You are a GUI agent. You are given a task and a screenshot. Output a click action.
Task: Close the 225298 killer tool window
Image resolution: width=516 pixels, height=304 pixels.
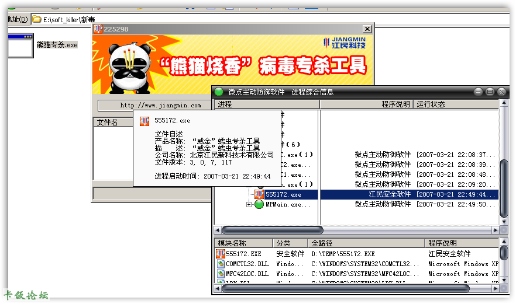point(367,29)
